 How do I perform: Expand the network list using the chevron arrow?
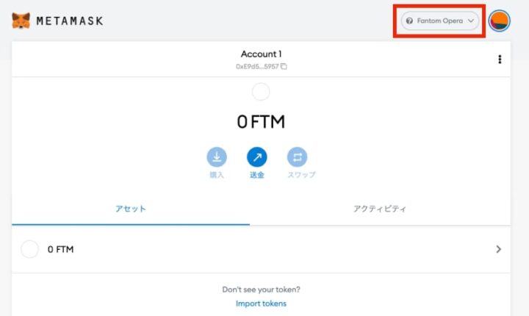pos(471,21)
